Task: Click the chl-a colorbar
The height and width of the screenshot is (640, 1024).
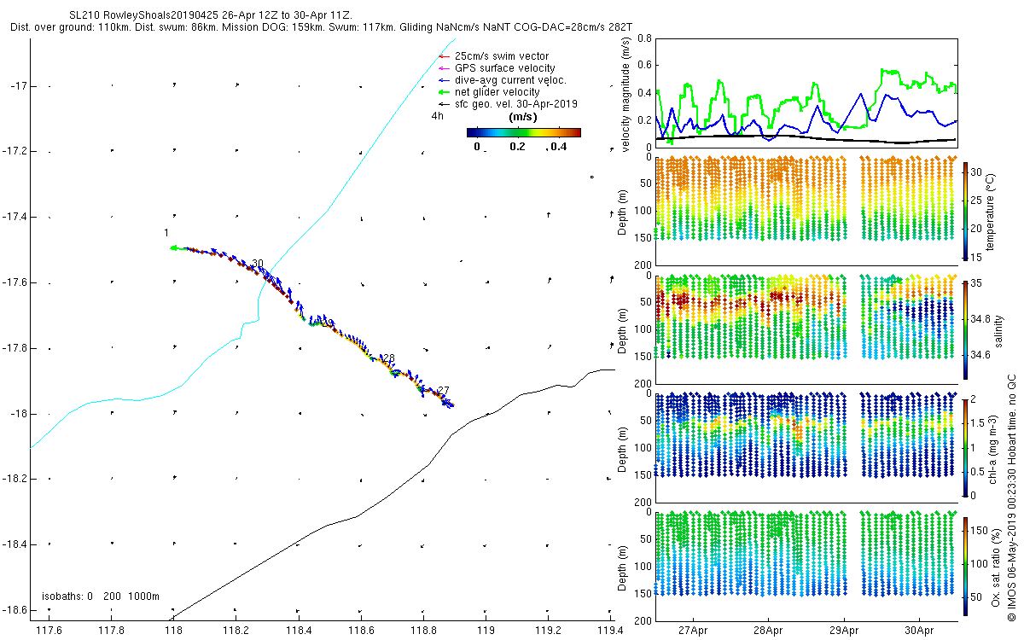Action: pyautogui.click(x=965, y=447)
